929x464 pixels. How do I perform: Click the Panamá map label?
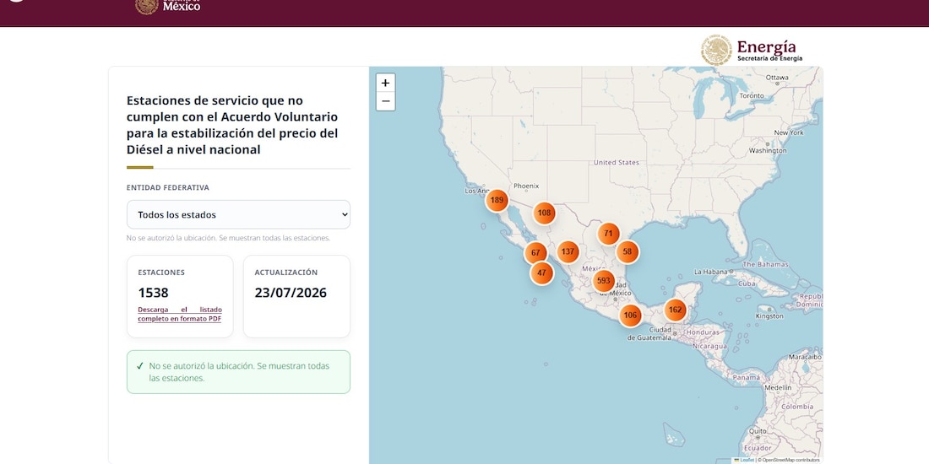[747, 377]
